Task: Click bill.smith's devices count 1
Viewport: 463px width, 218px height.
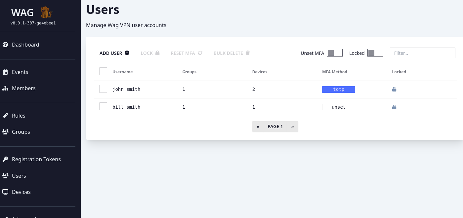Action: coord(254,107)
